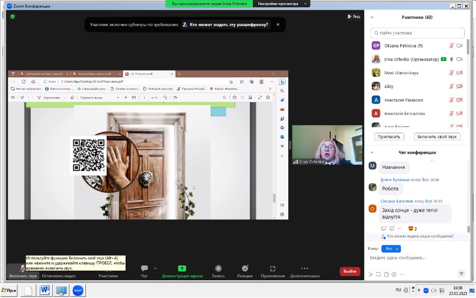Click Irina Orlenko's green screen-share indicator
The image size is (476, 298).
(x=443, y=59)
